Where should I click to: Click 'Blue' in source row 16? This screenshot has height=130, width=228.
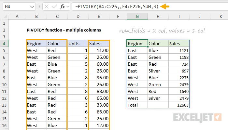coord(57,125)
